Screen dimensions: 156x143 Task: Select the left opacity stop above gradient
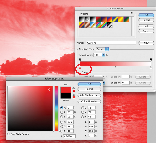pos(80,60)
